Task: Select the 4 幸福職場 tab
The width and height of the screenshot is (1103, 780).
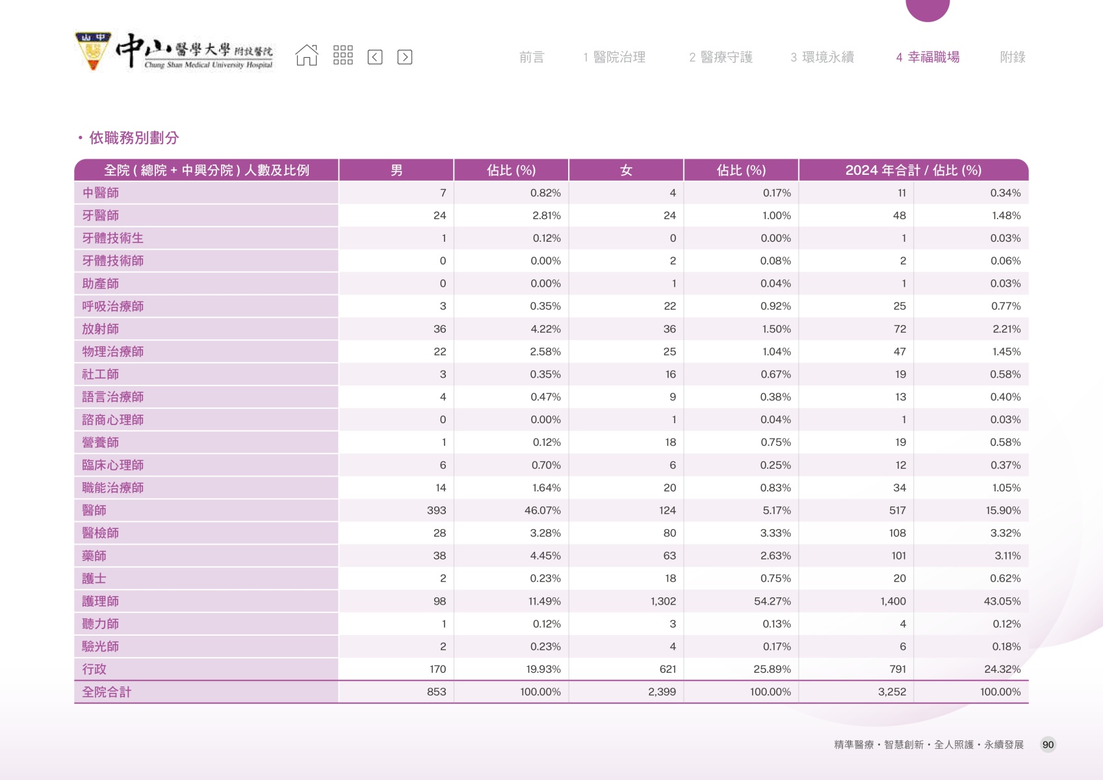Action: pyautogui.click(x=928, y=57)
